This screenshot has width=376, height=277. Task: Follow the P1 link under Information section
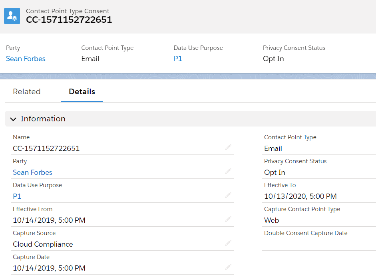[17, 196]
